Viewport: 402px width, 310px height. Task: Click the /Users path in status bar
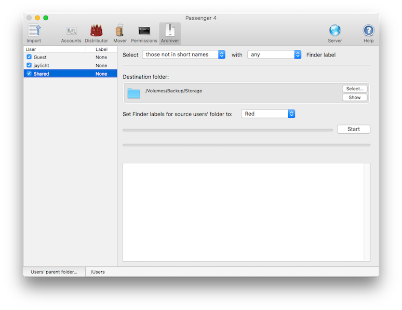98,272
